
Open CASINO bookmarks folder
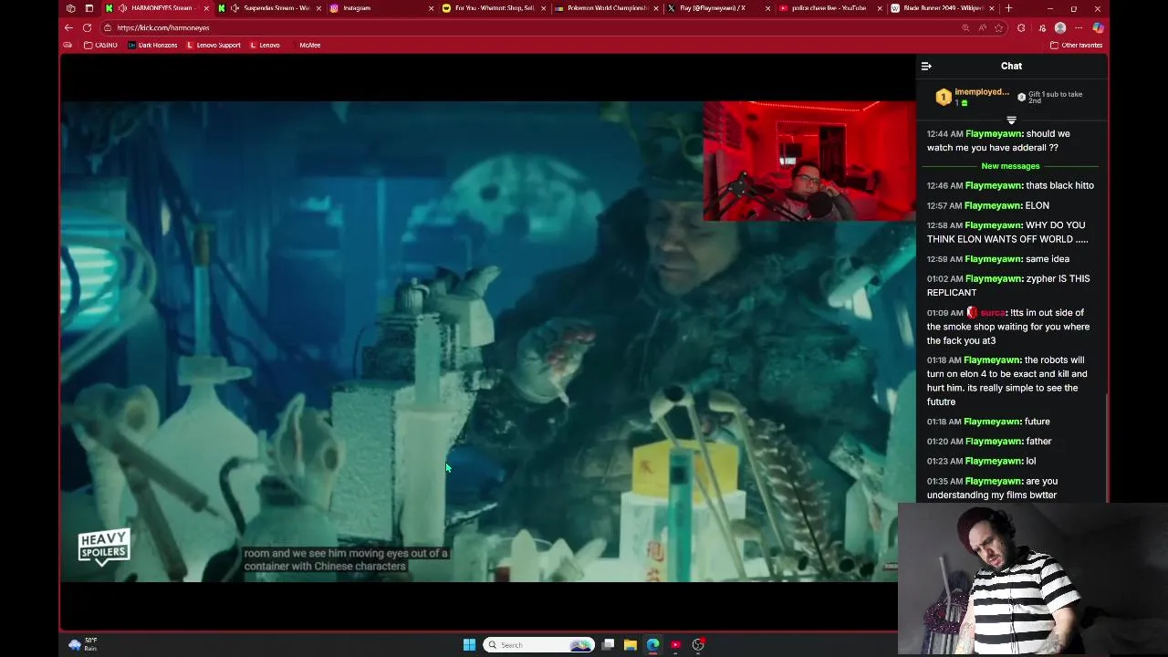pyautogui.click(x=100, y=45)
